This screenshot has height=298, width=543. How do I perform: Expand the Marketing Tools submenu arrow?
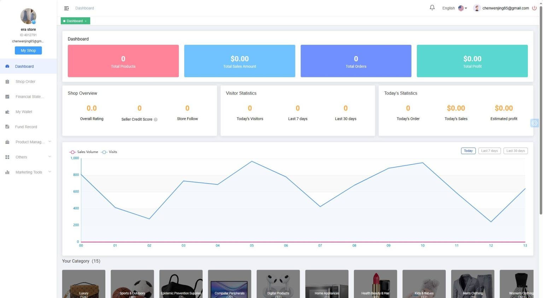click(x=49, y=172)
